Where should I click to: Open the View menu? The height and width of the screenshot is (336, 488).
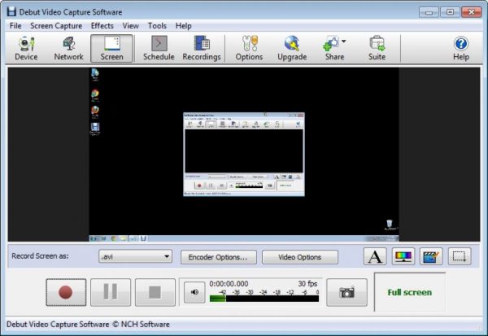130,26
